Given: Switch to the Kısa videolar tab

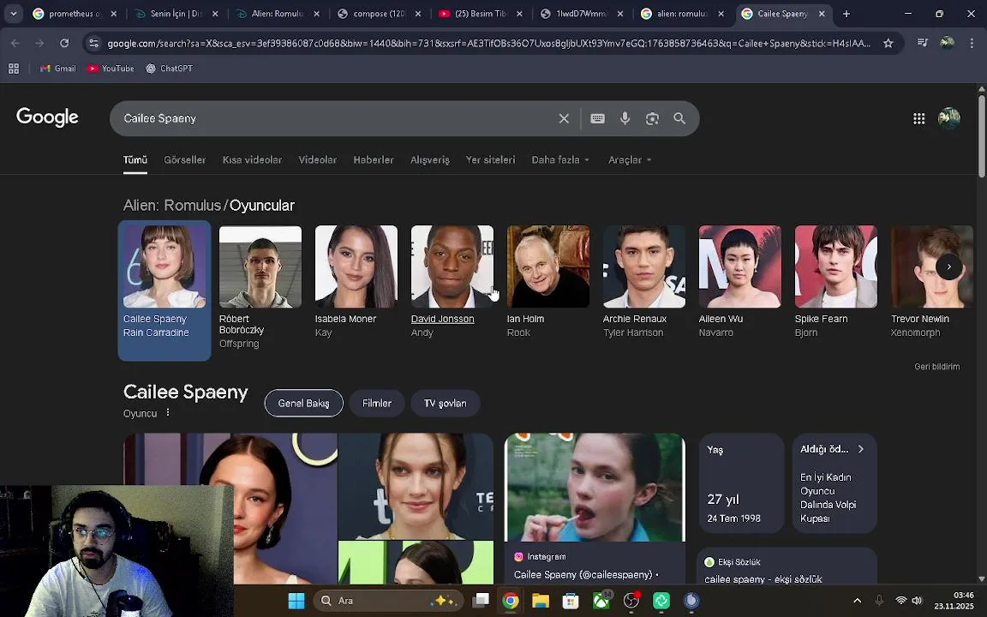Looking at the screenshot, I should [x=252, y=160].
